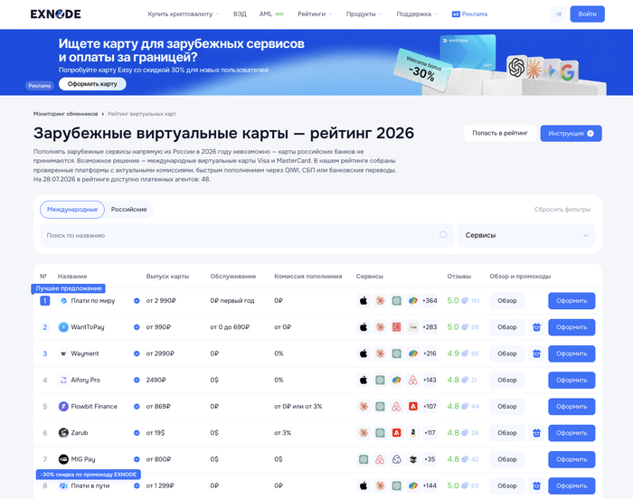Open Реклама in top navigation

pos(469,14)
